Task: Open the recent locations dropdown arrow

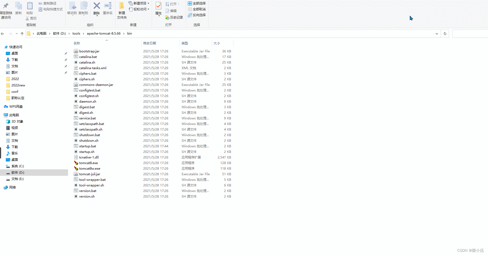Action: click(x=17, y=34)
